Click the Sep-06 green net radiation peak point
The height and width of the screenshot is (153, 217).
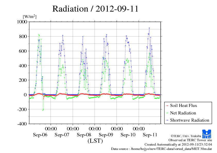[39, 35]
